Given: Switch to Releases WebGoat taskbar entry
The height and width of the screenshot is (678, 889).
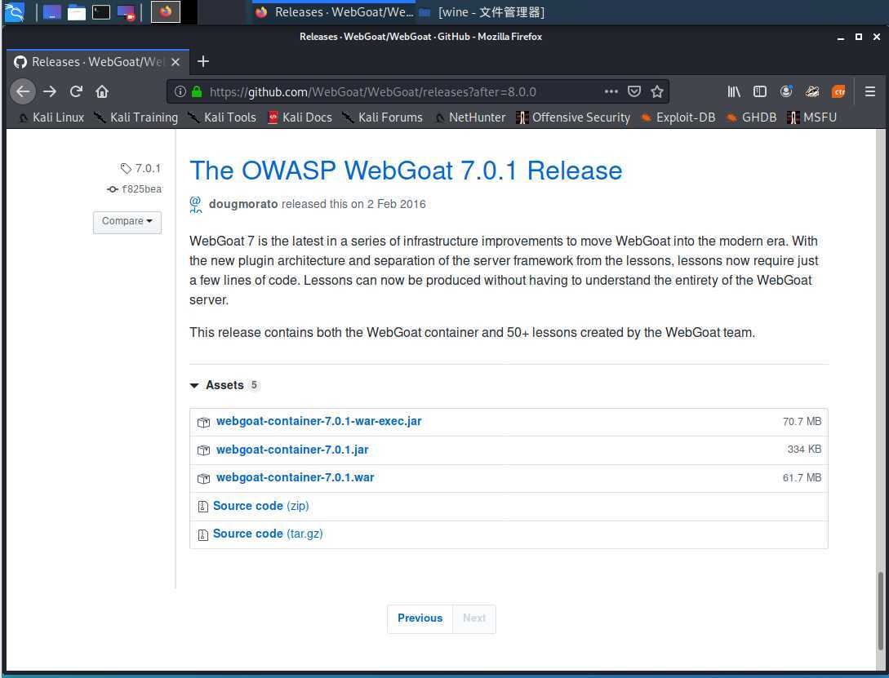Looking at the screenshot, I should pos(335,12).
